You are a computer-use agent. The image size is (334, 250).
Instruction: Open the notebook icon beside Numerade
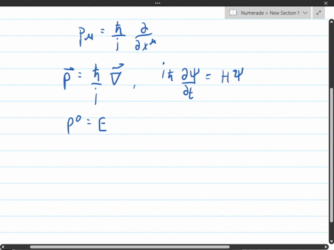[232, 12]
